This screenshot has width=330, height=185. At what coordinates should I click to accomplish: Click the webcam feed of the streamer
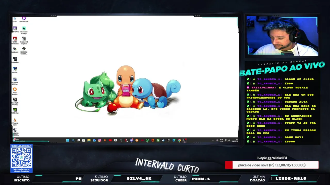(283, 36)
